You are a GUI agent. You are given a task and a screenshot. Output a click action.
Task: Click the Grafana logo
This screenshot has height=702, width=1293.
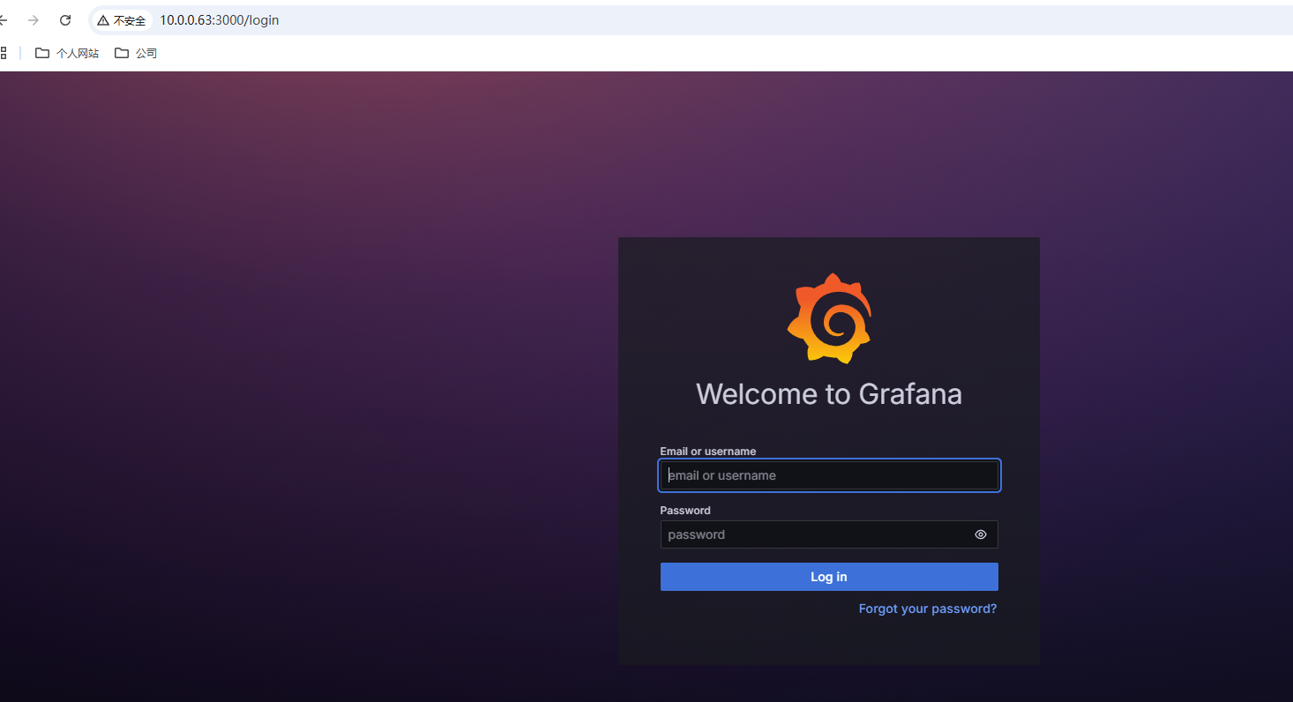click(x=829, y=318)
